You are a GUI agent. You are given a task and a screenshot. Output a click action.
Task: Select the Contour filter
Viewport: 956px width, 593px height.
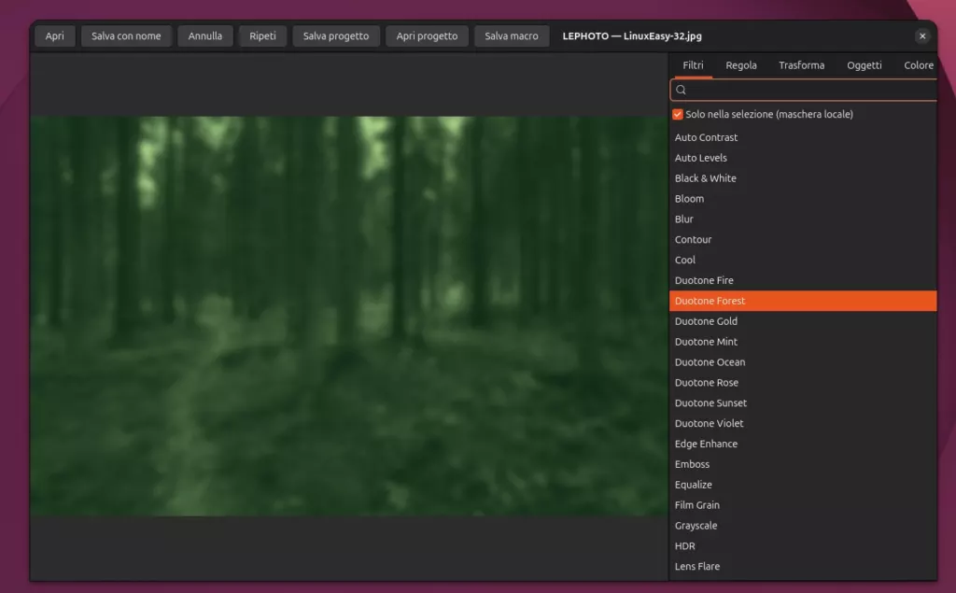tap(803, 240)
